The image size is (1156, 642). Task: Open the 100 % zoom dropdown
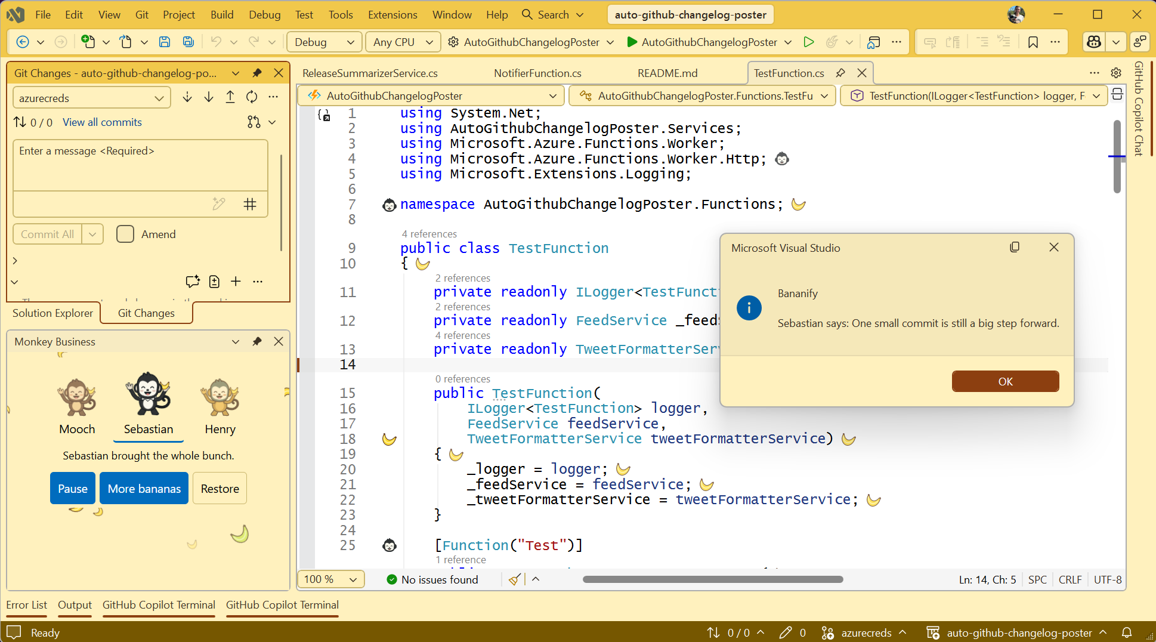coord(331,579)
